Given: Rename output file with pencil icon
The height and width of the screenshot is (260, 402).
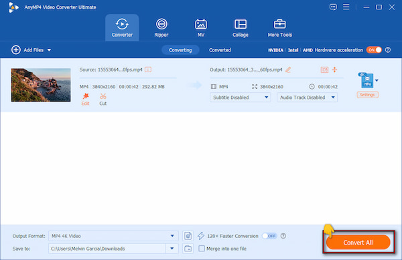Looking at the screenshot, I should (288, 70).
